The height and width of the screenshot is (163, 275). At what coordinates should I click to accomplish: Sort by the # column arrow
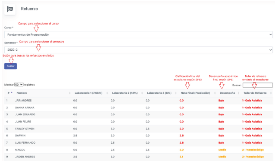coord(12,92)
